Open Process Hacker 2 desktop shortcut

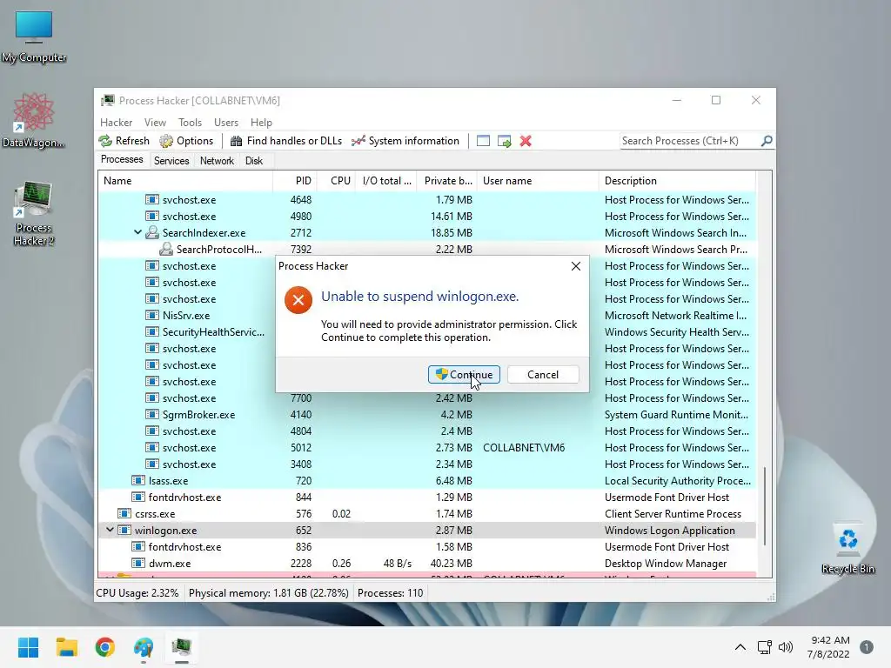34,213
